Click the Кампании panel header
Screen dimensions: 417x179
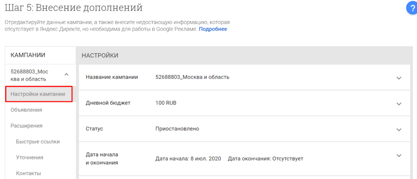tap(28, 55)
